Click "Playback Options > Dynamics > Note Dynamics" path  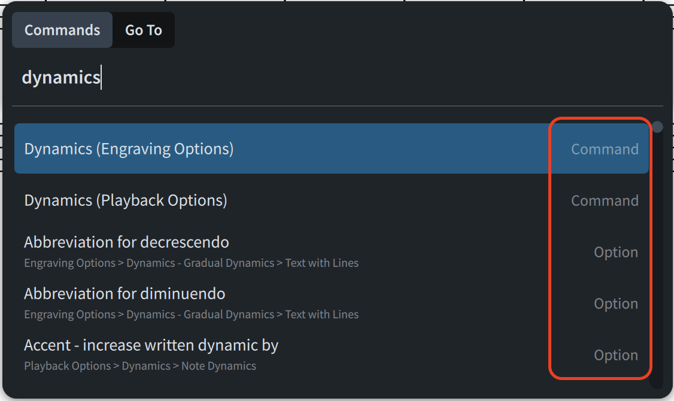[x=140, y=366]
